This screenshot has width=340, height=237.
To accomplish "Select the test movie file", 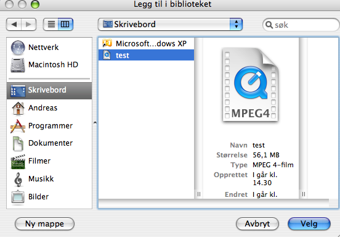I will pos(146,55).
